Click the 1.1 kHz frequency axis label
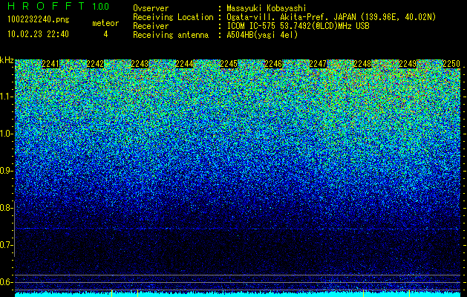The image size is (467, 297). pyautogui.click(x=6, y=97)
